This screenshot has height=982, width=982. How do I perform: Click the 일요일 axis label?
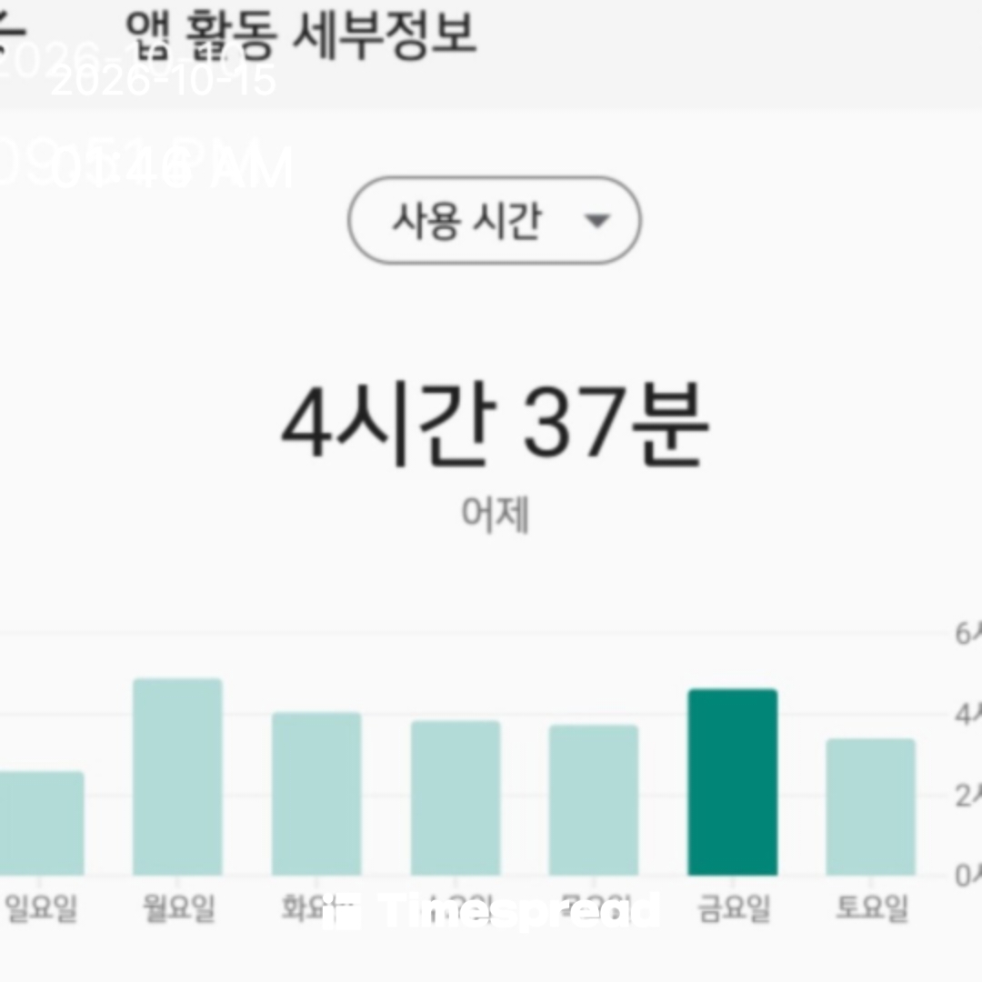coord(41,907)
